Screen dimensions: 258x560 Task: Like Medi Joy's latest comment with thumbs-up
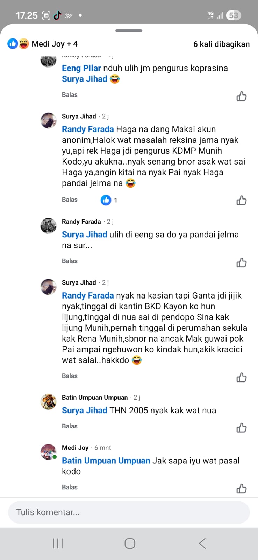pyautogui.click(x=241, y=489)
